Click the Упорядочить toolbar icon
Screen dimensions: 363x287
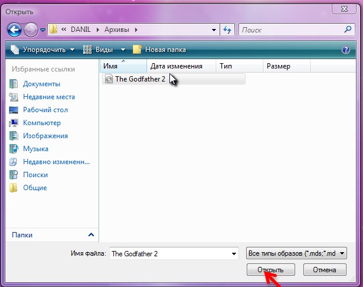click(x=15, y=50)
